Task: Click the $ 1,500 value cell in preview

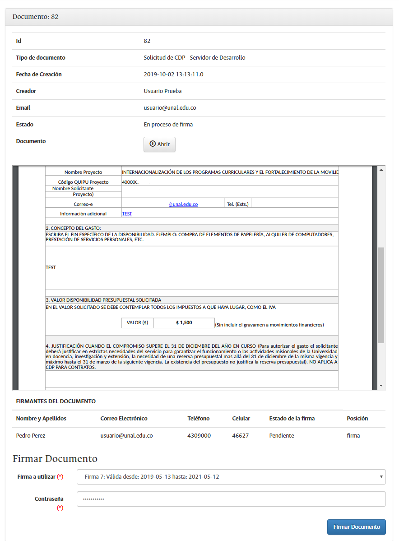Action: [x=184, y=323]
